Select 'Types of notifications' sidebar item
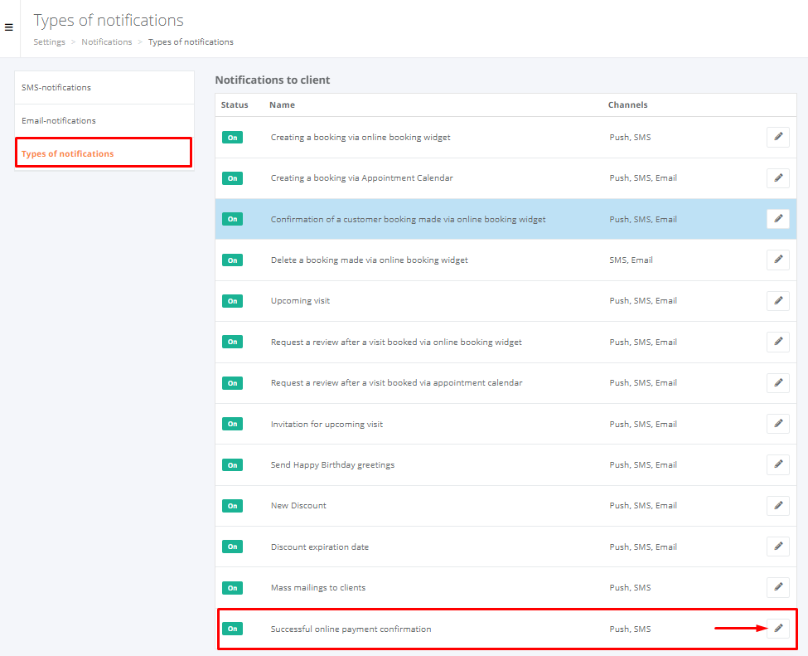The width and height of the screenshot is (808, 656). tap(68, 153)
